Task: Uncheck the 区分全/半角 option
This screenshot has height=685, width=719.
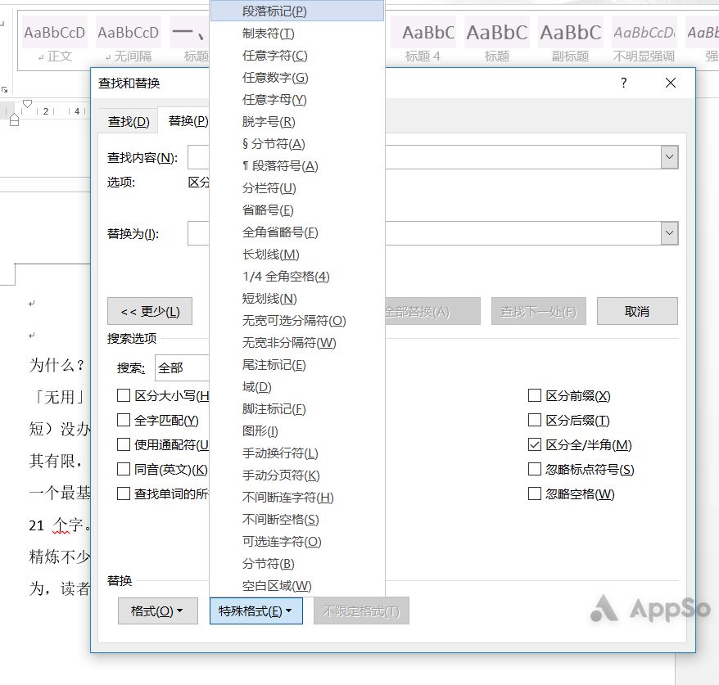Action: 535,443
